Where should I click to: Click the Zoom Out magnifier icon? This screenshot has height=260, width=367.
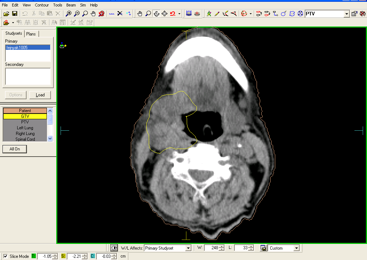(77, 14)
